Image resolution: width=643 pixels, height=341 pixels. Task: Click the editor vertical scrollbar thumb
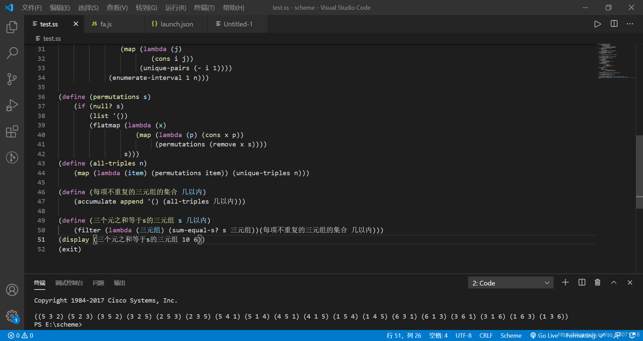coord(639,172)
